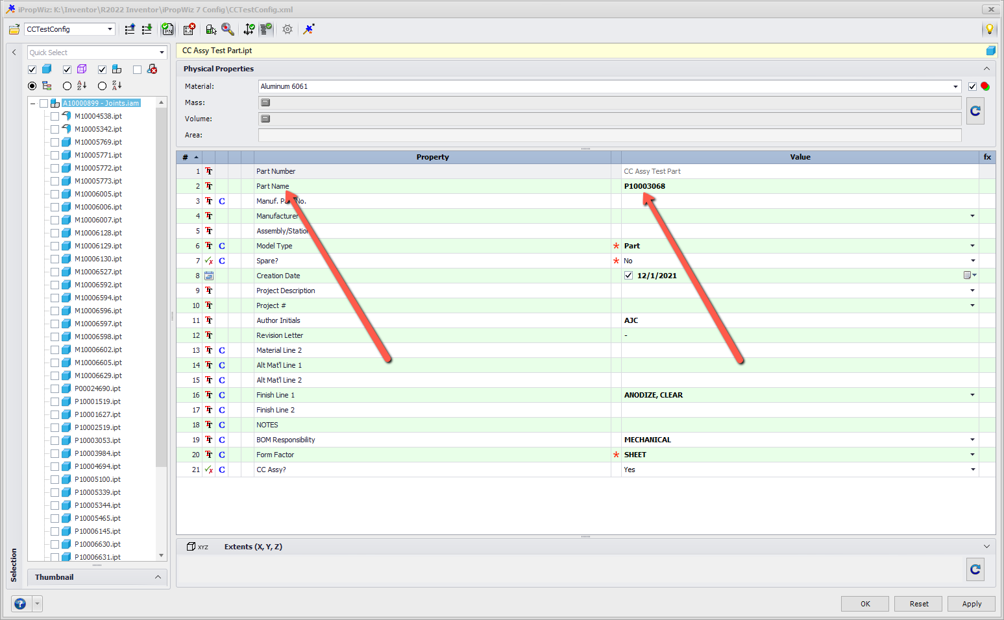
Task: Open the search magnifier tool
Action: click(228, 29)
